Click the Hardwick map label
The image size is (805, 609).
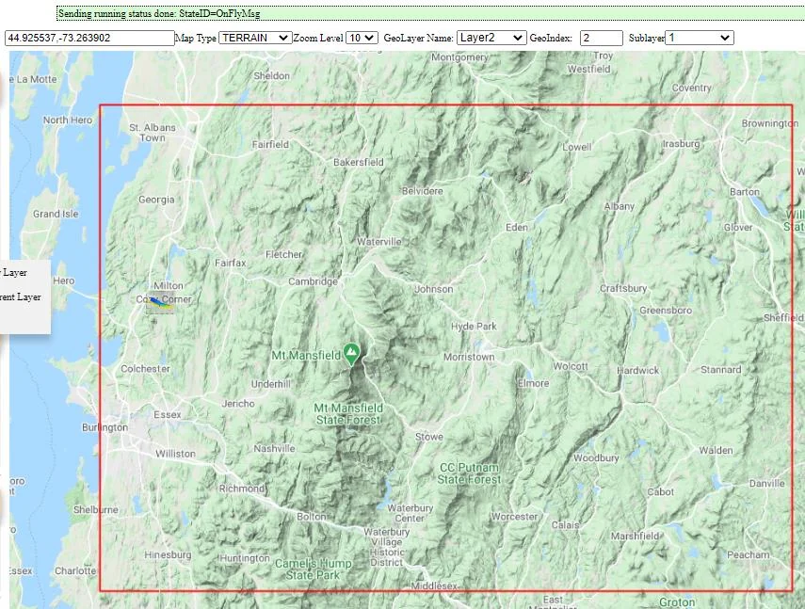[638, 370]
